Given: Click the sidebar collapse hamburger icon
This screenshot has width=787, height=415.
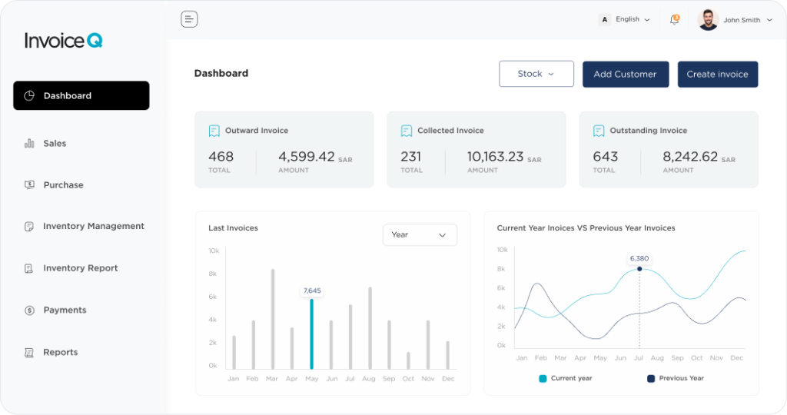Looking at the screenshot, I should pyautogui.click(x=189, y=19).
